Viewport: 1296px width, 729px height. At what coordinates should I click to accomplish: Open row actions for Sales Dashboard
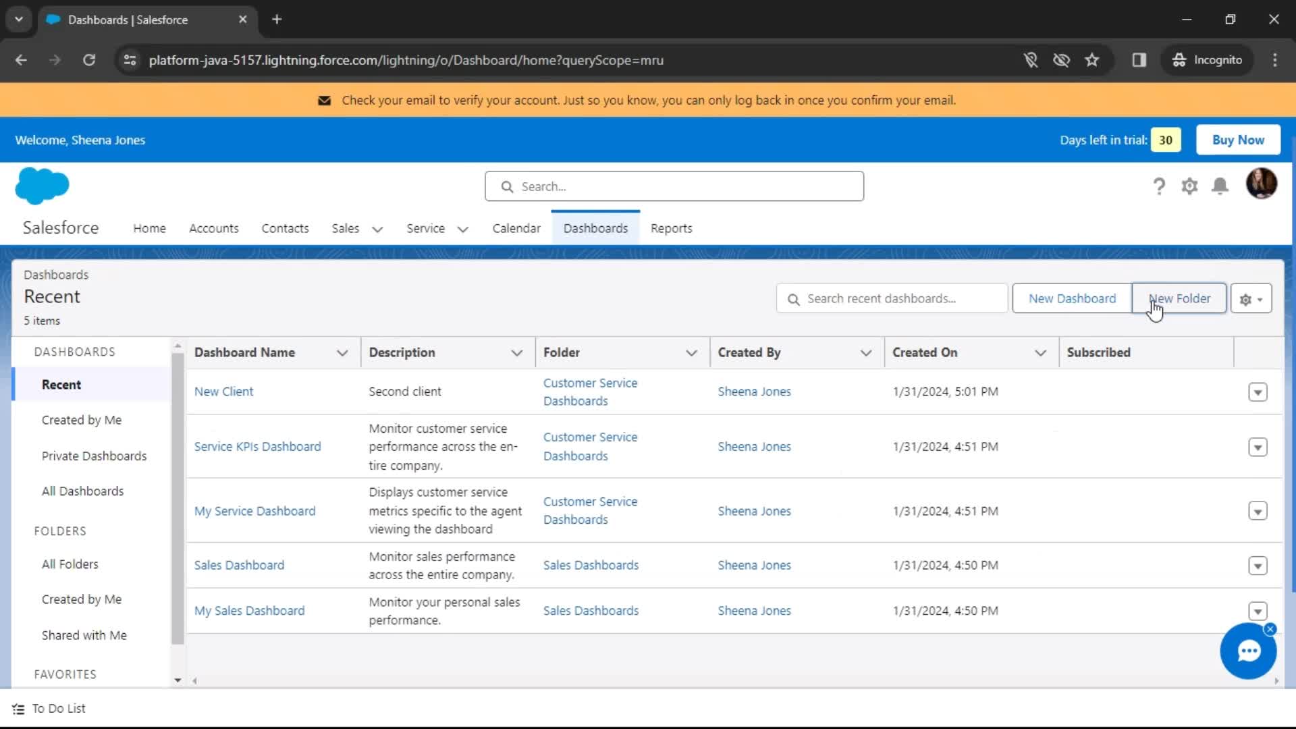pyautogui.click(x=1258, y=566)
